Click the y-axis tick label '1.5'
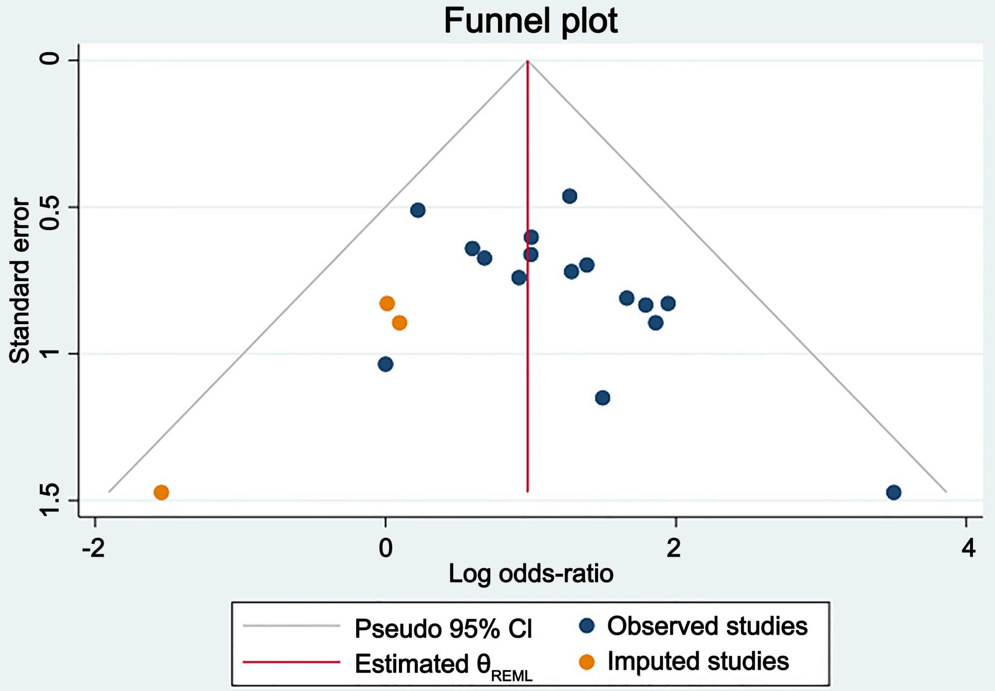The height and width of the screenshot is (691, 995). click(50, 499)
